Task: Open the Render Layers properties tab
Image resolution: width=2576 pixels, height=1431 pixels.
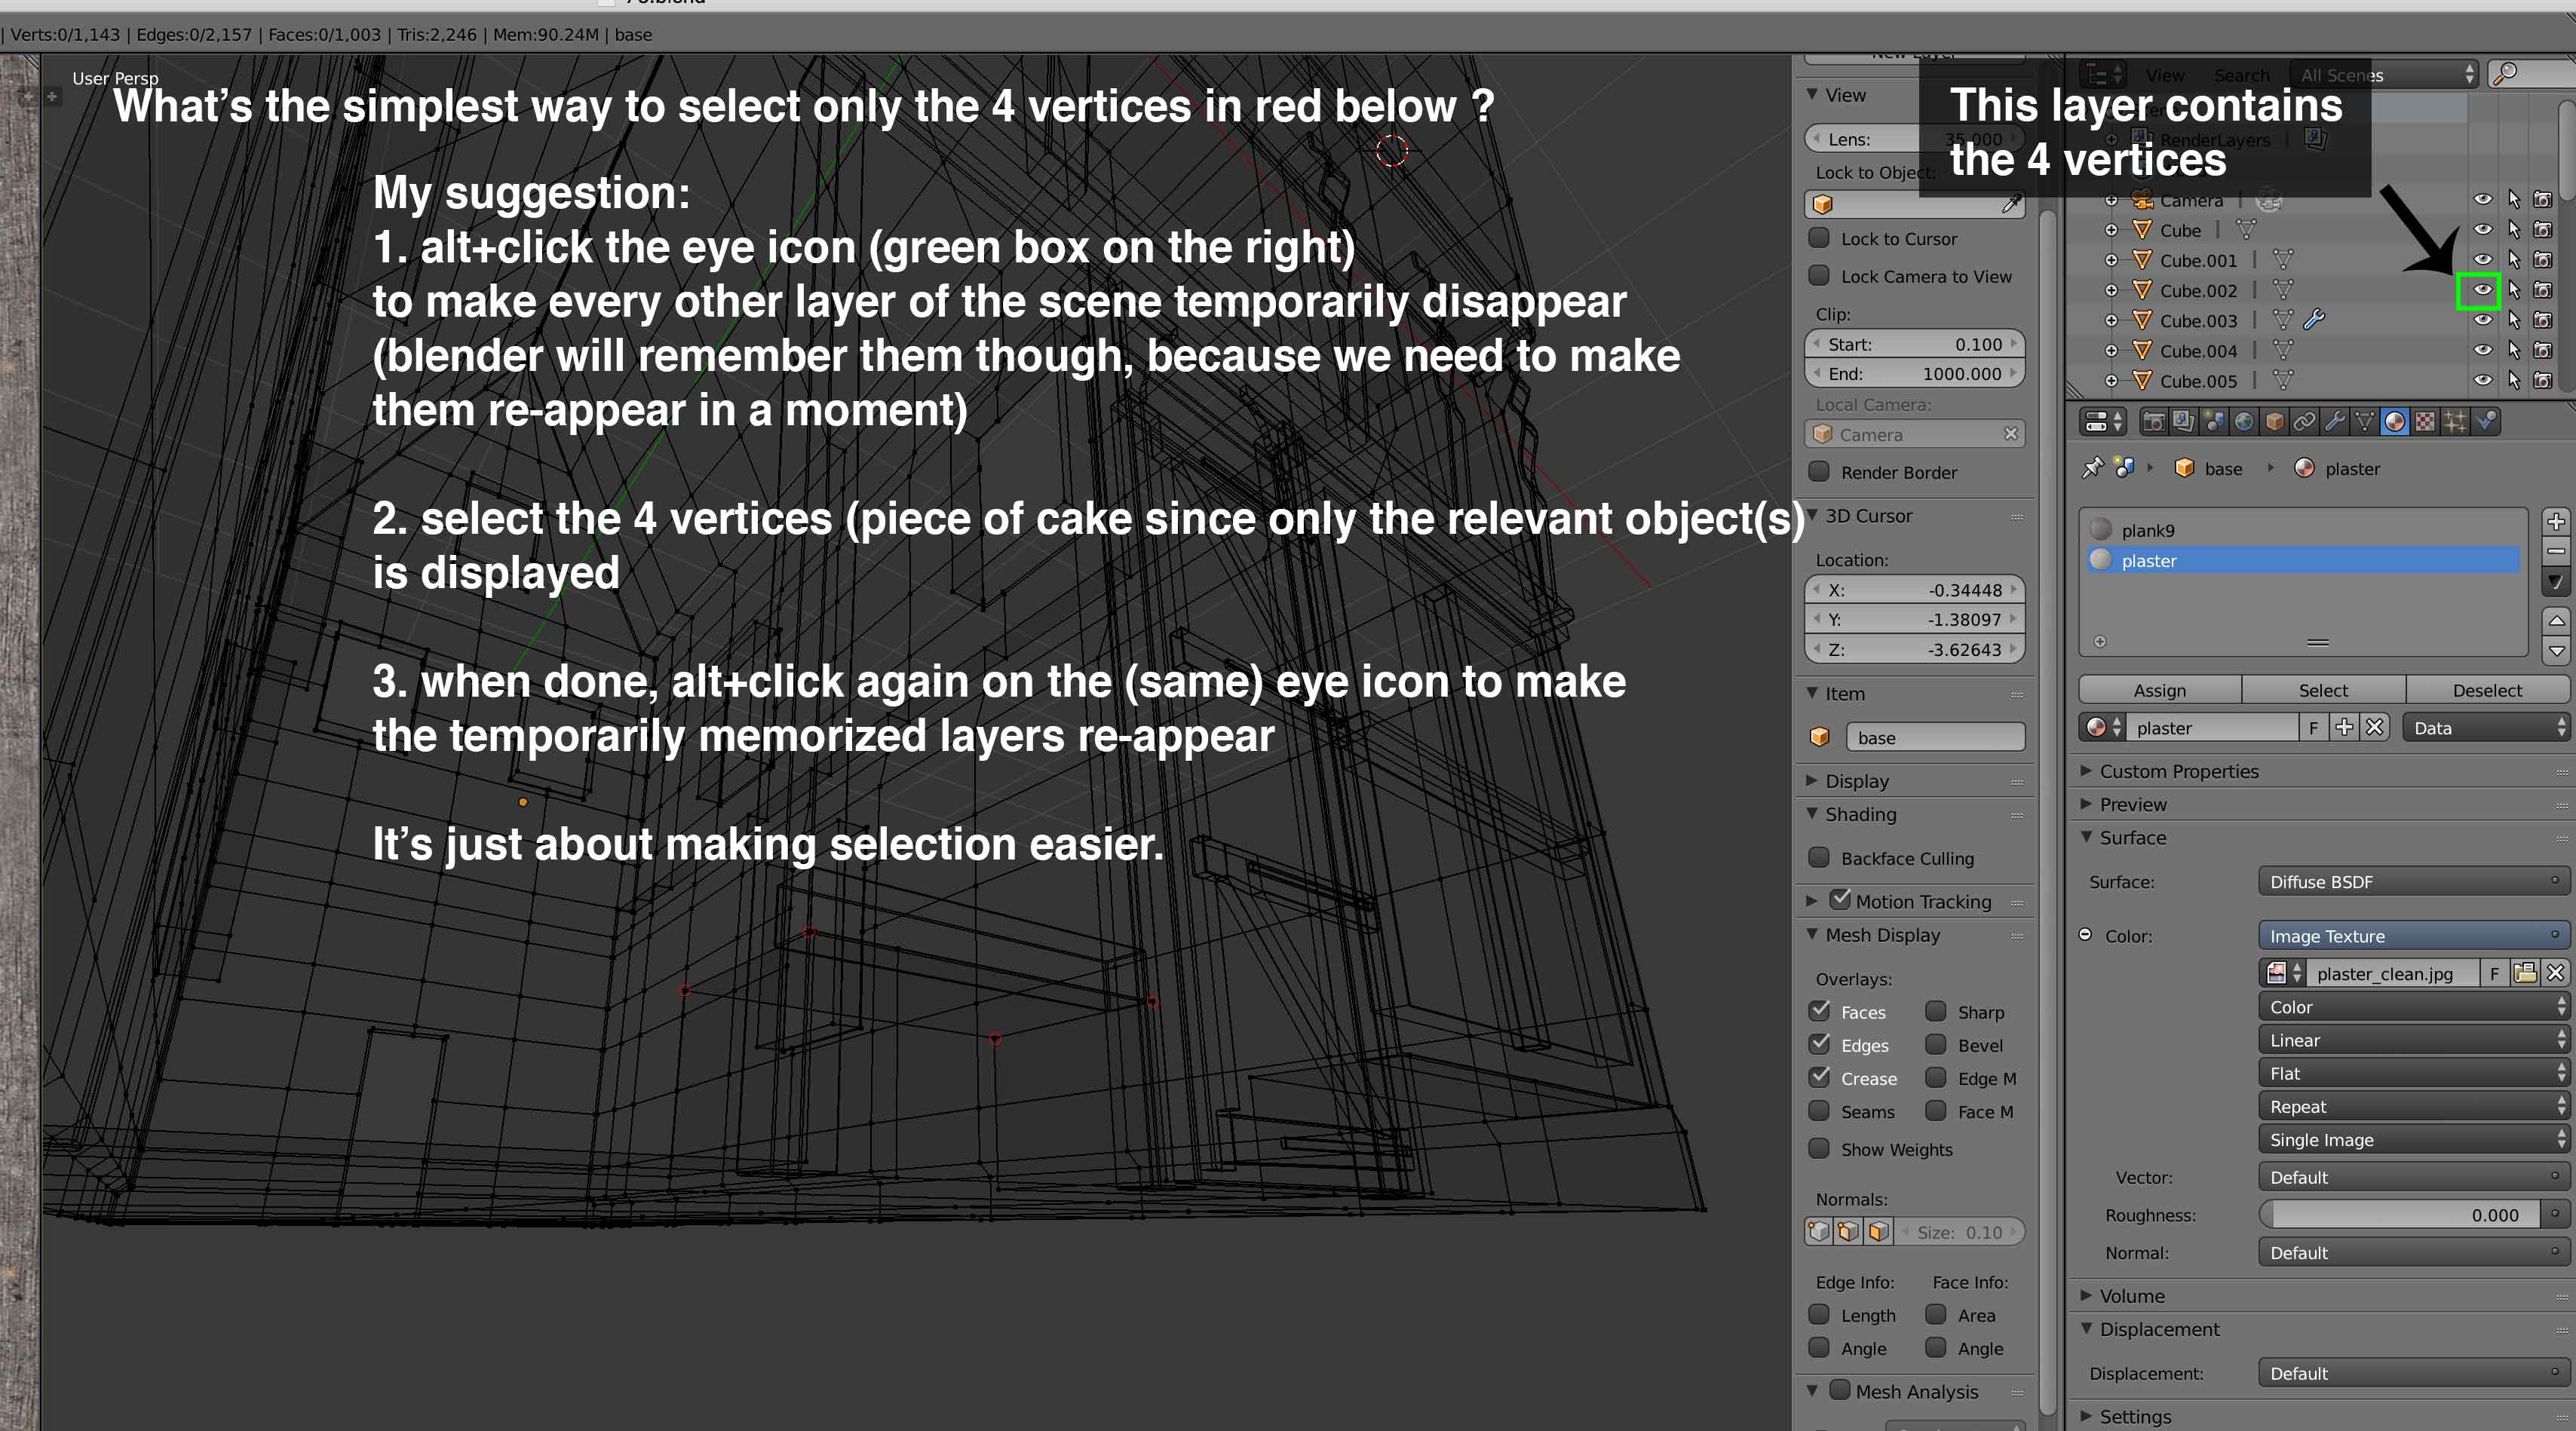Action: coord(2184,422)
